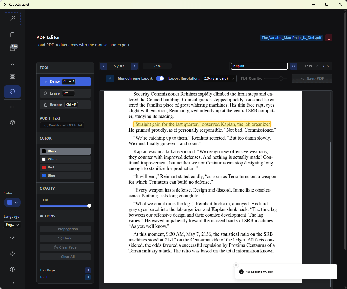347x289 pixels.
Task: Click the Audit-Text input field
Action: [x=62, y=125]
